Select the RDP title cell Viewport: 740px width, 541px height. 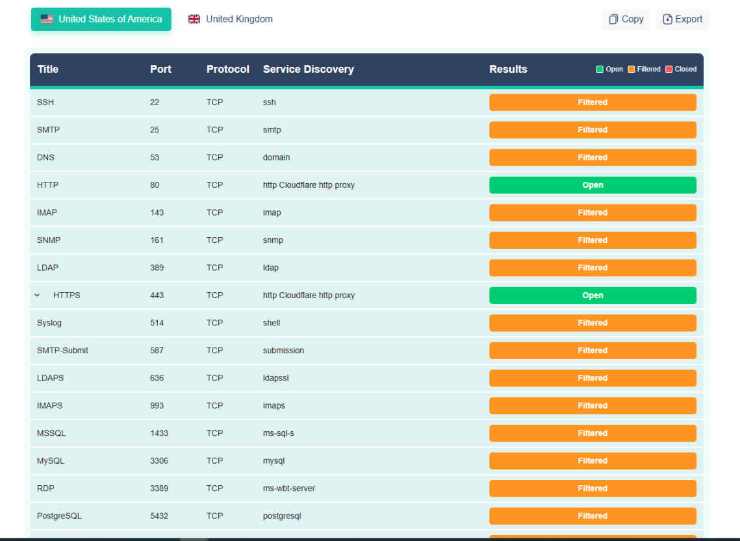(45, 488)
